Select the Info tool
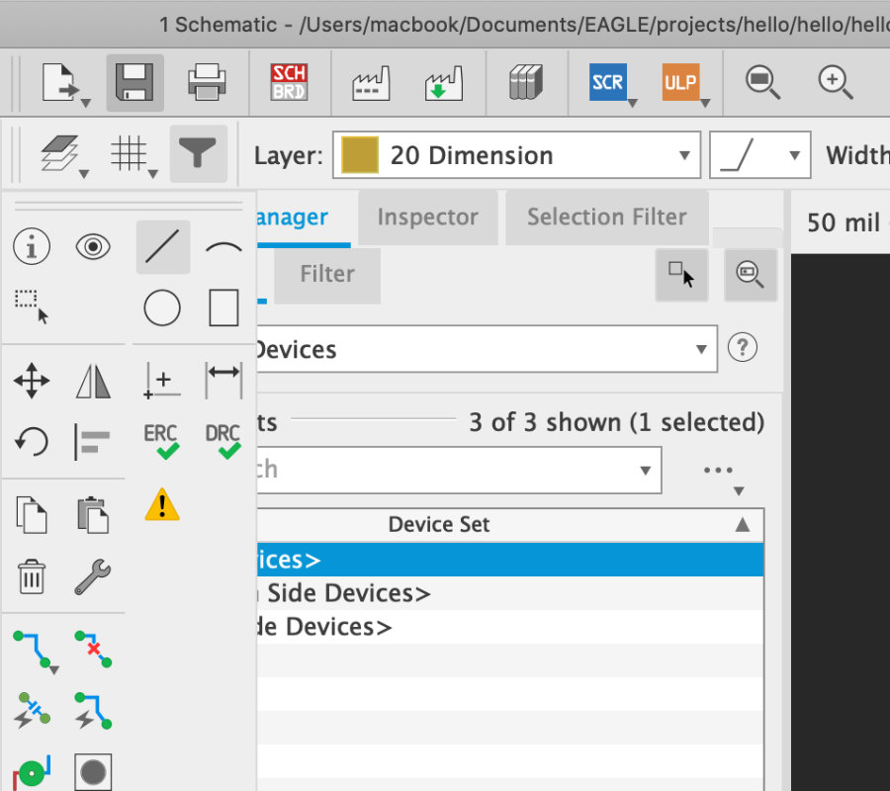The image size is (890, 791). point(32,247)
